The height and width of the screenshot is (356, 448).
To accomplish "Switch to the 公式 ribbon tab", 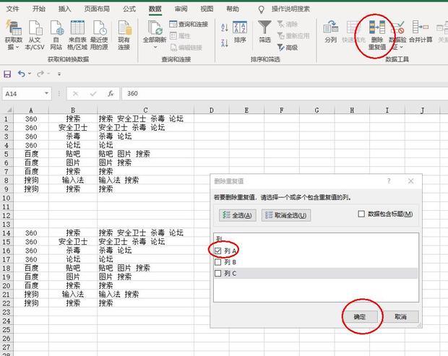I will point(129,9).
